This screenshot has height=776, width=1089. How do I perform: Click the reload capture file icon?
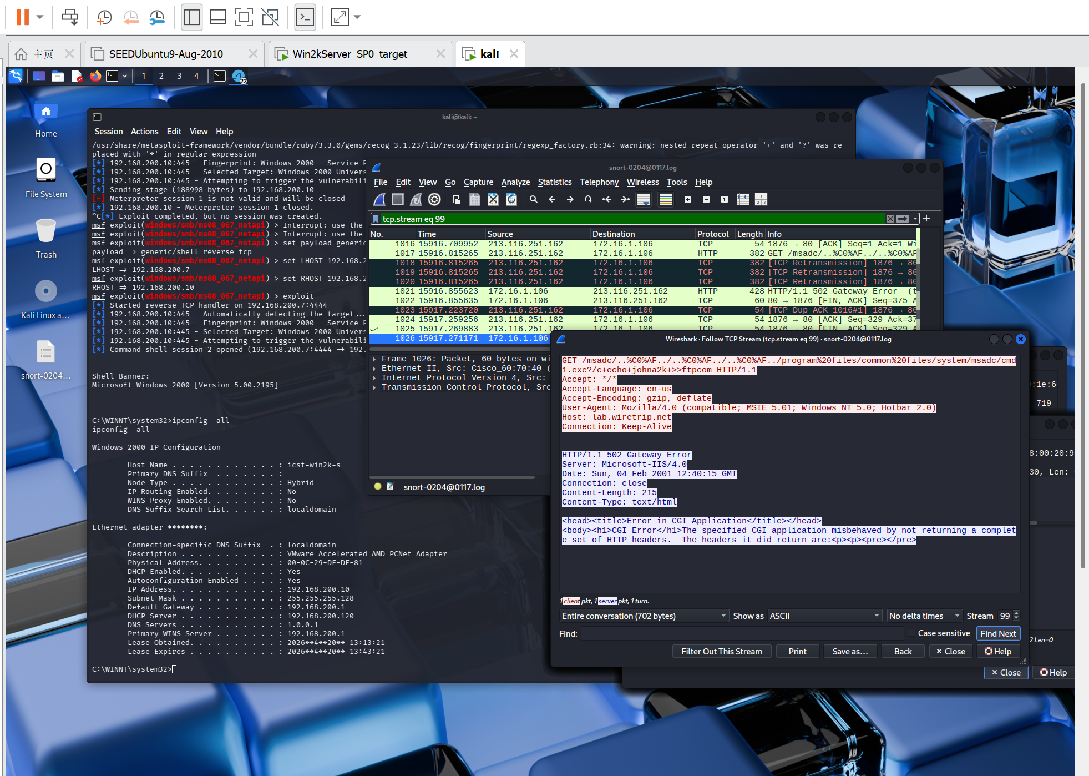click(x=511, y=199)
